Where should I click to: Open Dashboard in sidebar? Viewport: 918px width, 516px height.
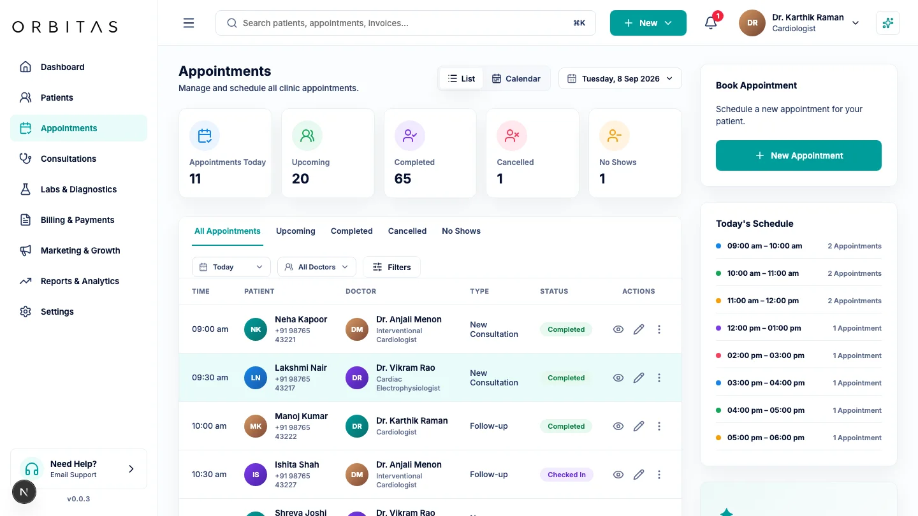[78, 67]
